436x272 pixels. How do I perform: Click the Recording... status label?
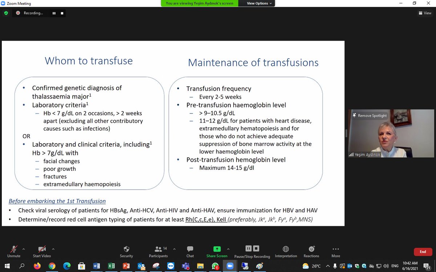[33, 13]
